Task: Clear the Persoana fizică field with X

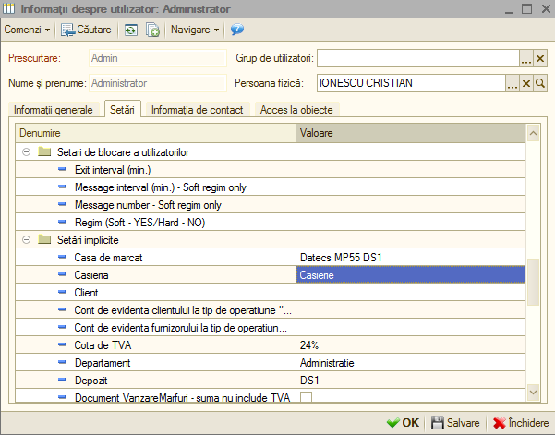Action: point(526,83)
